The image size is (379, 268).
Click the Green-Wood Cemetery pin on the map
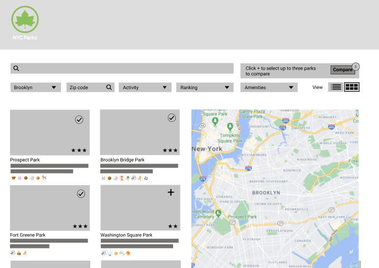(218, 214)
